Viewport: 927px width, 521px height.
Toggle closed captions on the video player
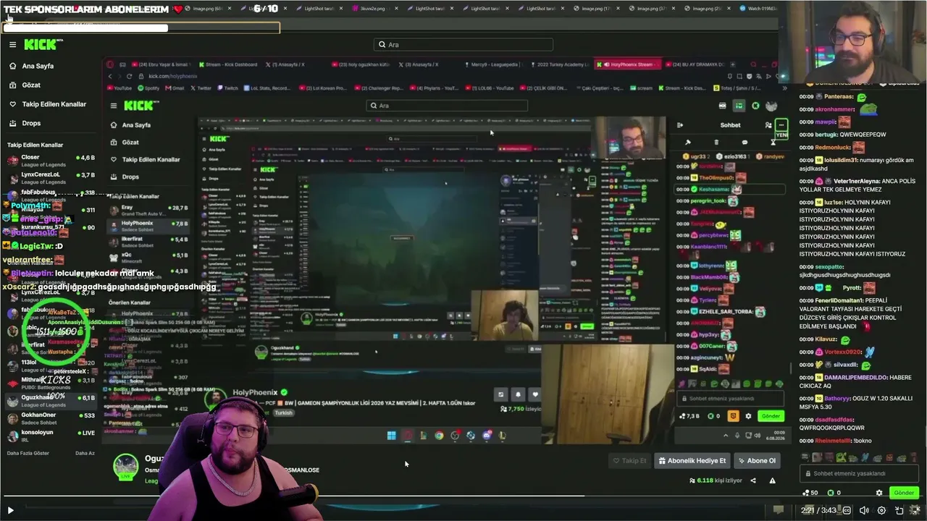(x=845, y=510)
